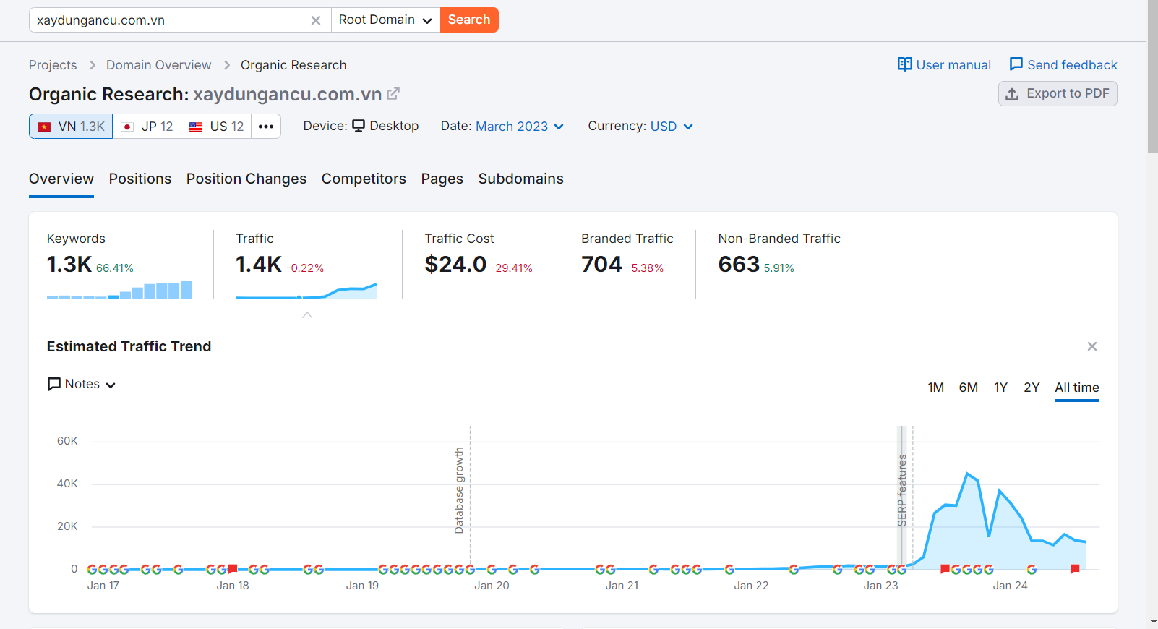Select the US 12 database
Image resolution: width=1158 pixels, height=629 pixels.
(x=216, y=127)
